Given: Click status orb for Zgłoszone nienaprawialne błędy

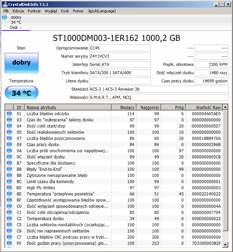Looking at the screenshot, I should pyautogui.click(x=9, y=175).
